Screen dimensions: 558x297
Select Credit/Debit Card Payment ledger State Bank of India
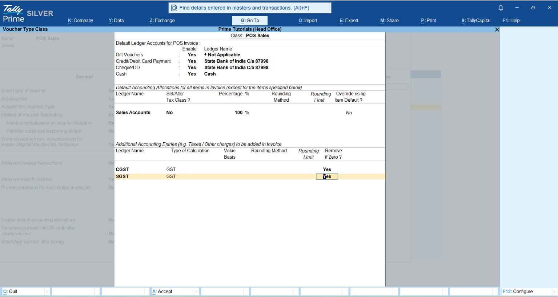(x=236, y=61)
